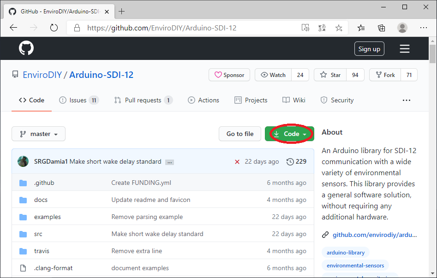View commit history with 229 commits
This screenshot has height=278, width=437.
pyautogui.click(x=296, y=162)
